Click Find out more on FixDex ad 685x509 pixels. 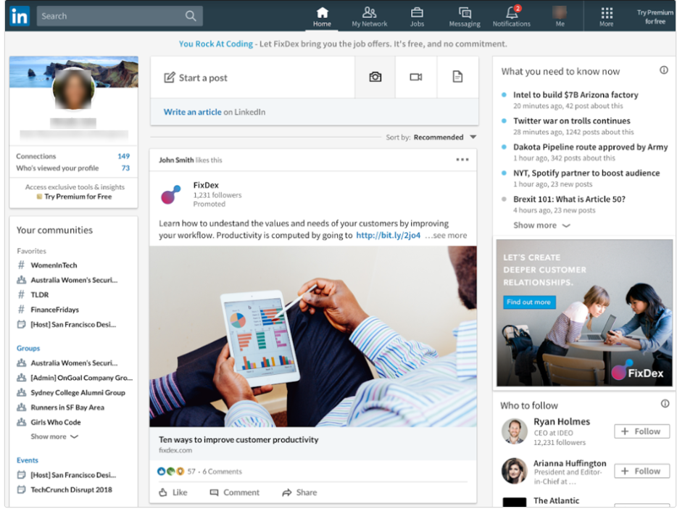click(529, 302)
